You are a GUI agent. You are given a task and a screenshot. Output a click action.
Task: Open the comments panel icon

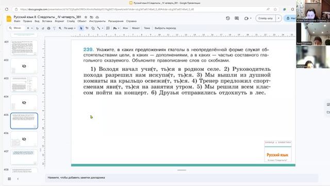[237, 19]
